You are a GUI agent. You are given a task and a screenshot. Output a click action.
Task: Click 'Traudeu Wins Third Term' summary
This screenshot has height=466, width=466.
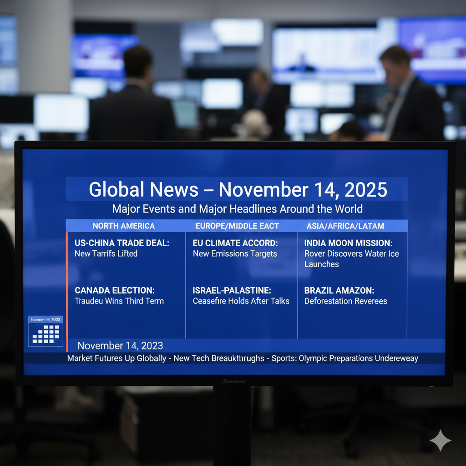coord(119,301)
